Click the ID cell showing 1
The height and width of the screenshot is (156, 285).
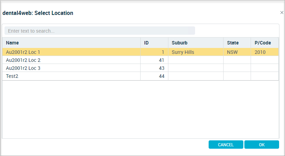click(x=154, y=52)
